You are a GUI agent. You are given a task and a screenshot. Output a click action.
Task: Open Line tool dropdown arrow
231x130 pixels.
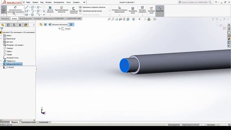[x=29, y=7]
